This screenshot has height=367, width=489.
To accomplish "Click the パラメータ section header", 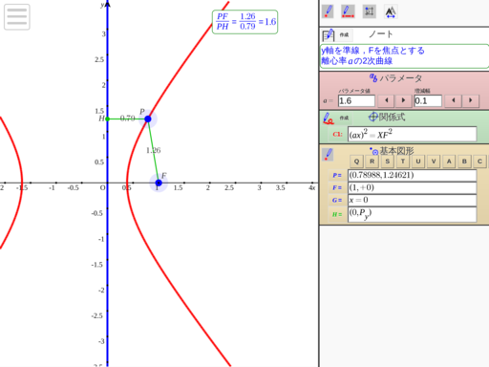I will (396, 78).
